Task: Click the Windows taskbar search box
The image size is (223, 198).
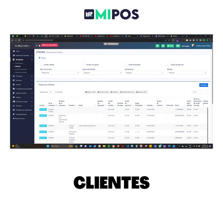Action: click(62, 146)
